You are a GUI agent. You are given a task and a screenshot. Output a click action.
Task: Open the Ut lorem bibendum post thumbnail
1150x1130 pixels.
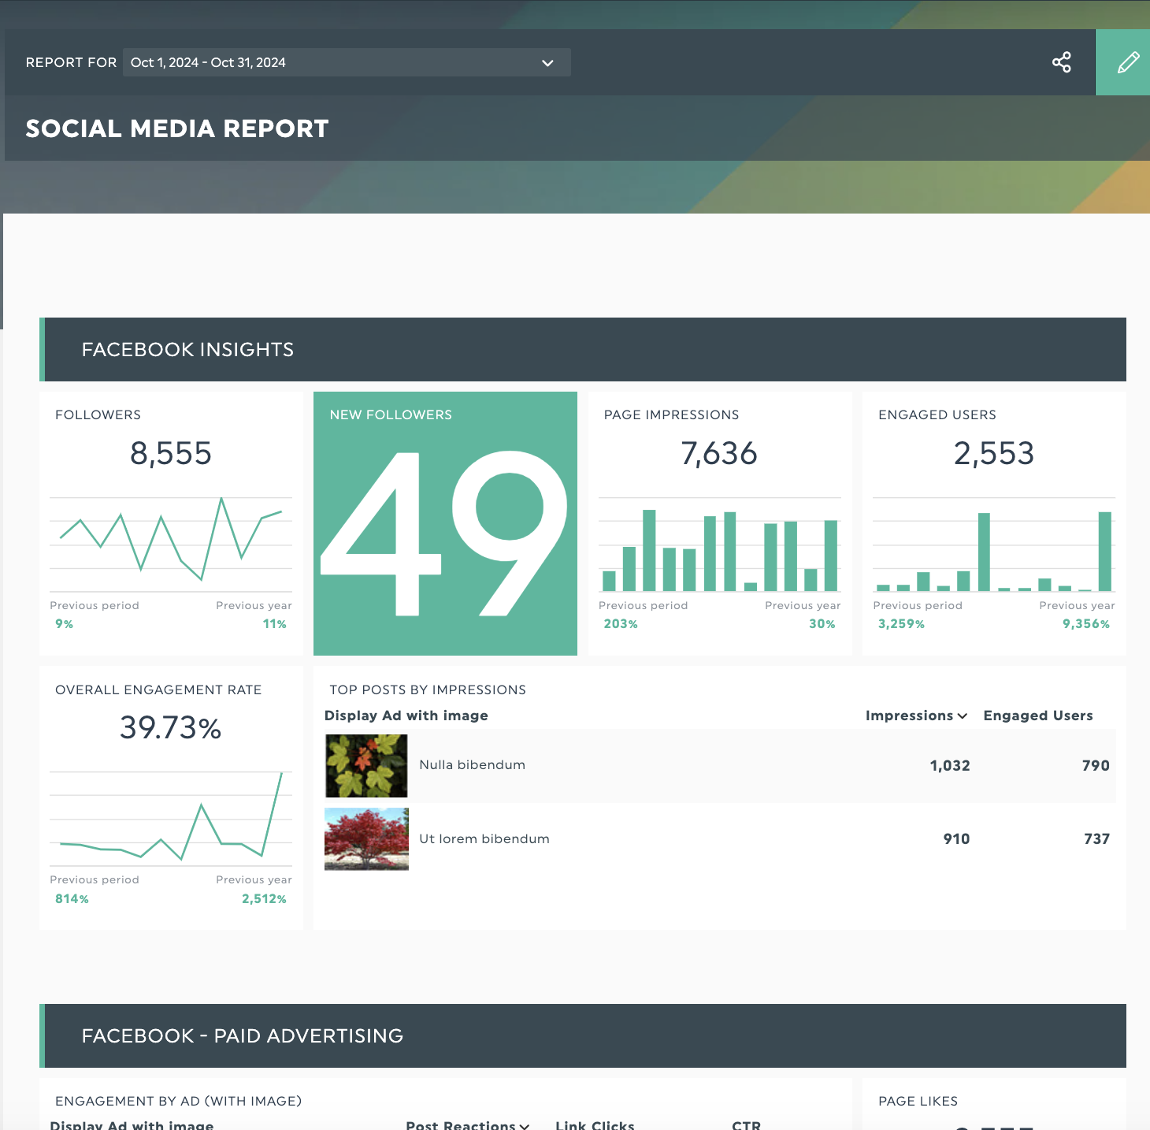tap(366, 839)
